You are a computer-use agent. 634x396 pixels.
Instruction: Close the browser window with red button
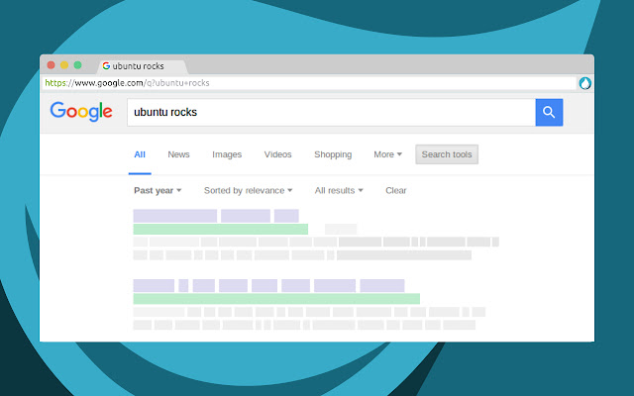[x=51, y=65]
